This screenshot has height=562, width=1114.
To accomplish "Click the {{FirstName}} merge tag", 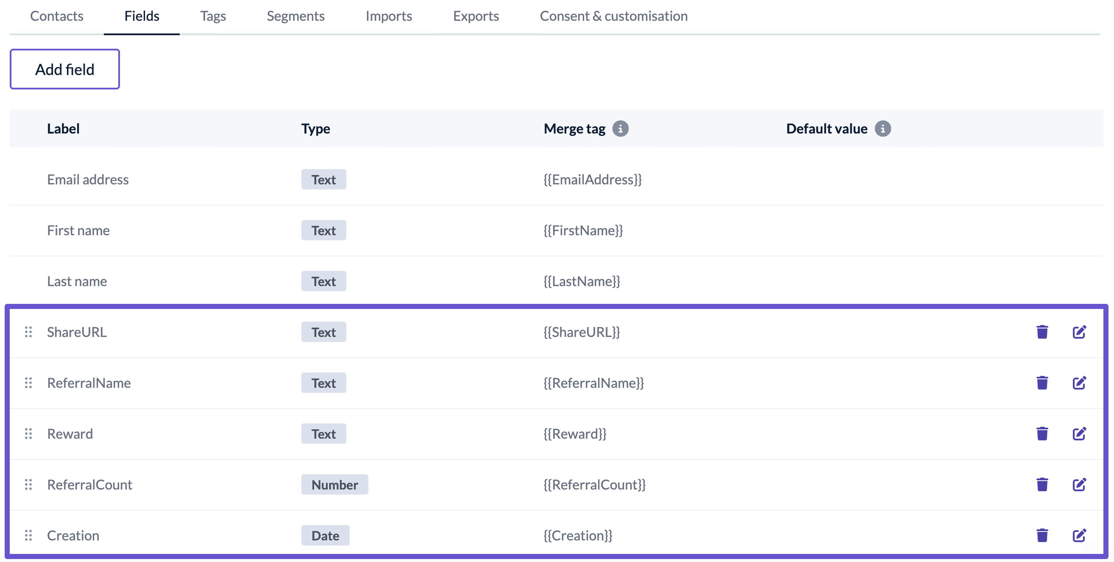I will click(x=583, y=231).
